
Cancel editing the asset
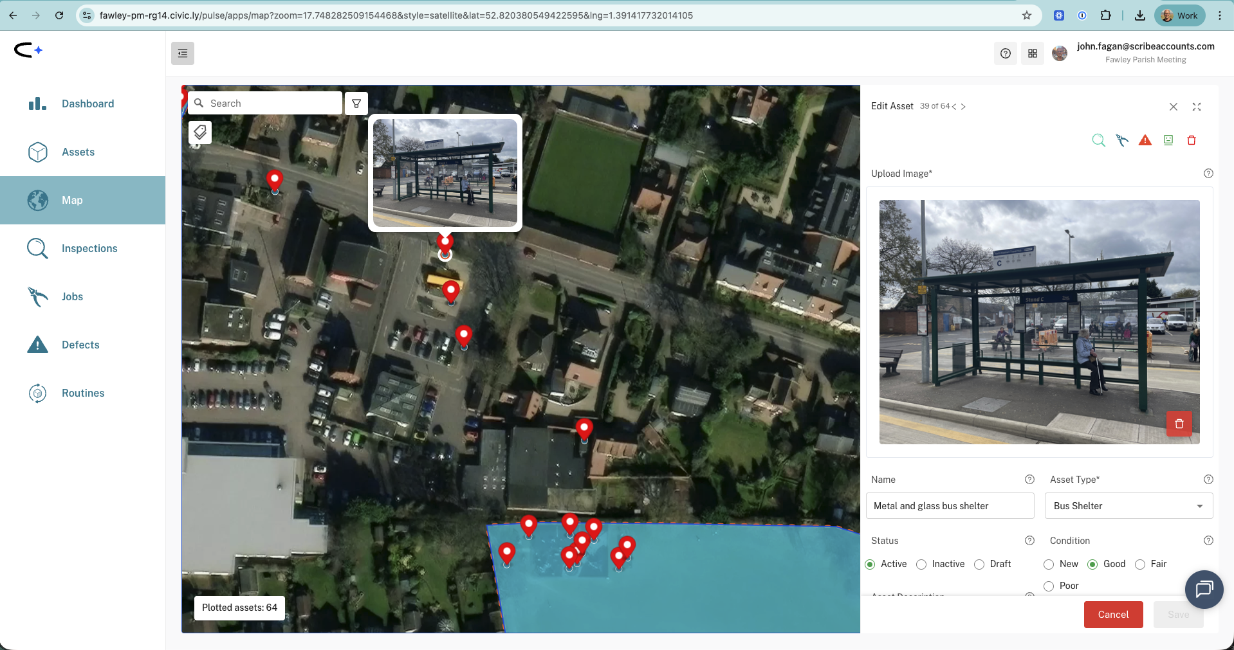click(x=1113, y=615)
